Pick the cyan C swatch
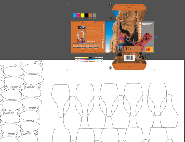 click(x=74, y=15)
